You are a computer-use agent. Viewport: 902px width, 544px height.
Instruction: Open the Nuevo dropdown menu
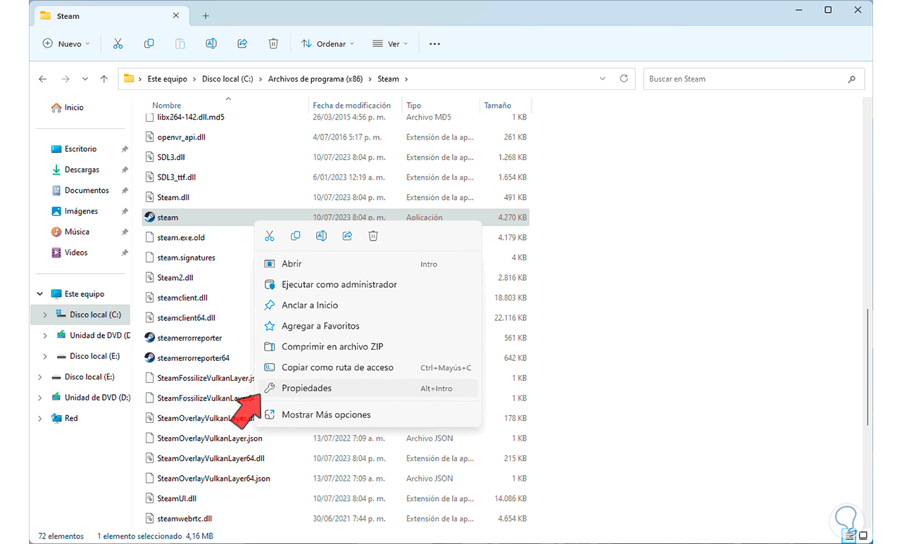66,44
